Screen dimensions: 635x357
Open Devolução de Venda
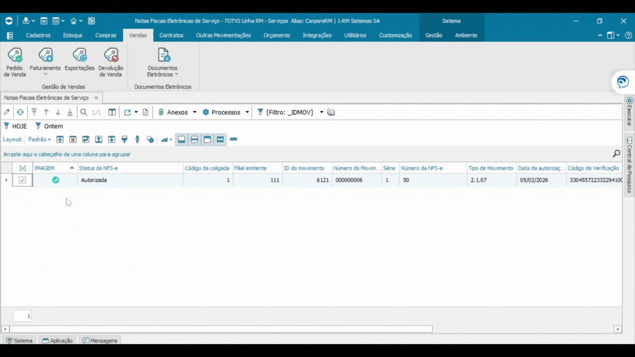[111, 62]
